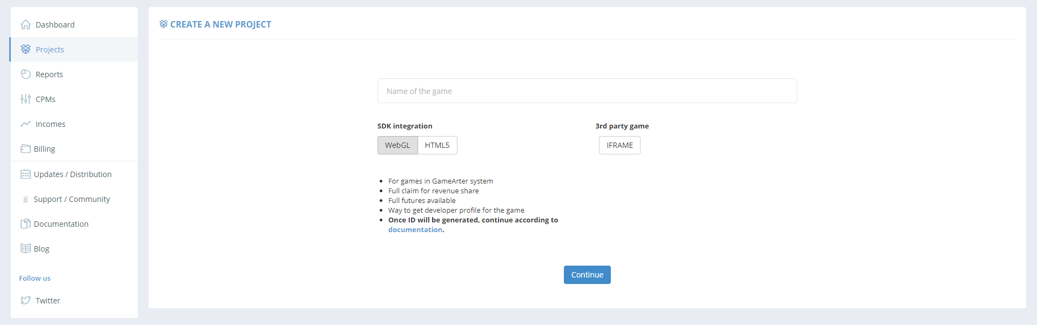Viewport: 1037px width, 325px height.
Task: Go to the Reports sidebar item
Action: (49, 75)
